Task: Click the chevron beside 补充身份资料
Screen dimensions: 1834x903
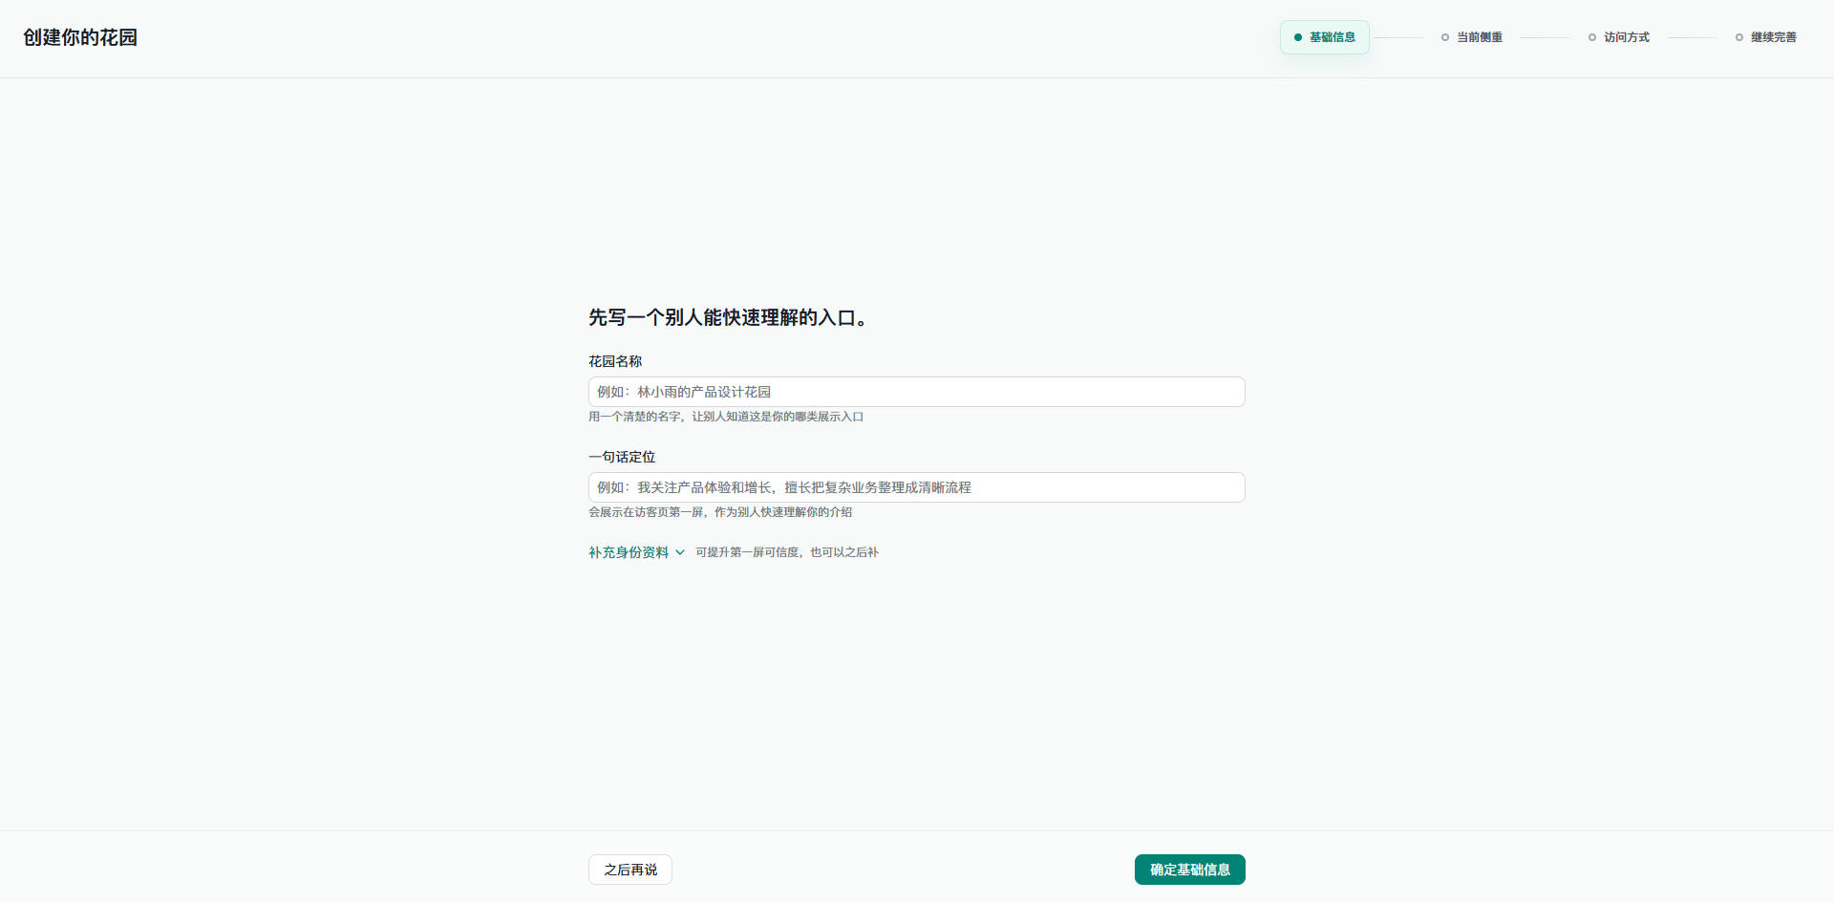Action: click(x=680, y=552)
